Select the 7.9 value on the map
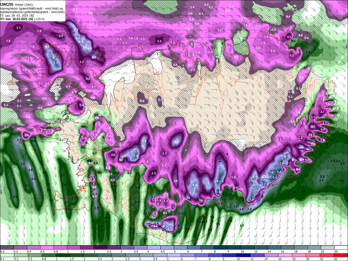The height and width of the screenshot is (261, 348). [271, 172]
